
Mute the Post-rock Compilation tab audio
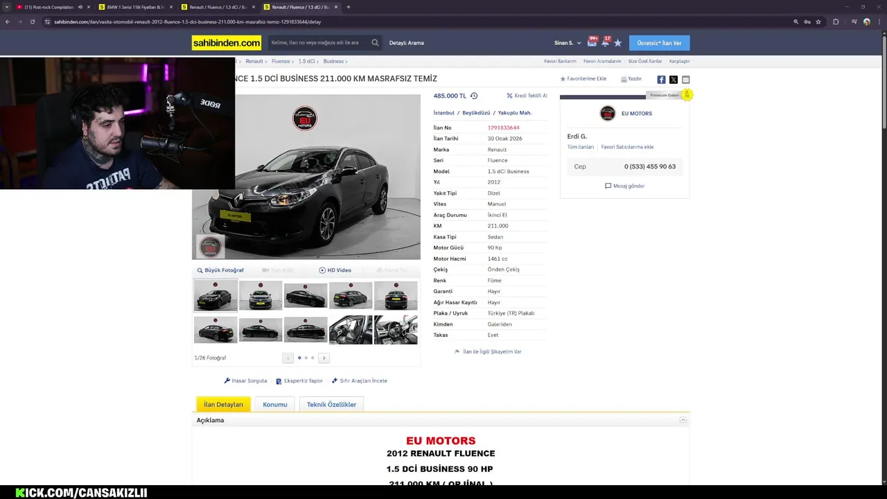pos(80,7)
